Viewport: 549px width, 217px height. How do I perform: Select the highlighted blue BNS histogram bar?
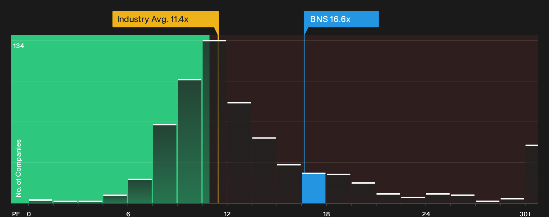(x=314, y=188)
